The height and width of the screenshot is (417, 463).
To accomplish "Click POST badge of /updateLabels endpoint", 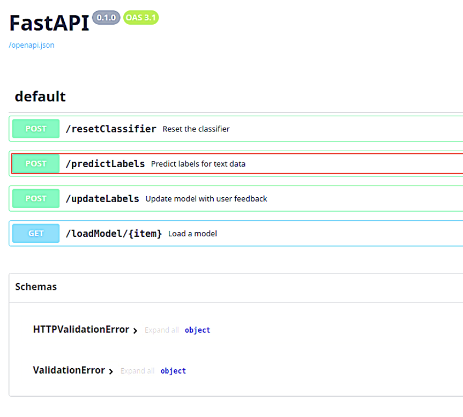I will [x=36, y=198].
